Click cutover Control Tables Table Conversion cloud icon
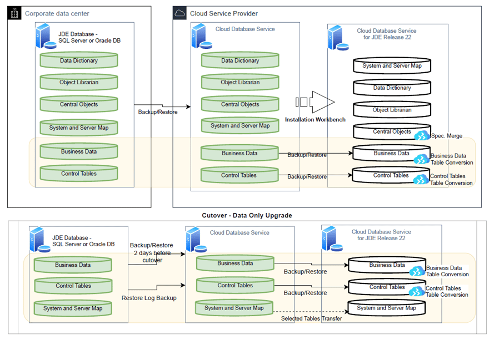This screenshot has height=340, width=494. tap(417, 292)
